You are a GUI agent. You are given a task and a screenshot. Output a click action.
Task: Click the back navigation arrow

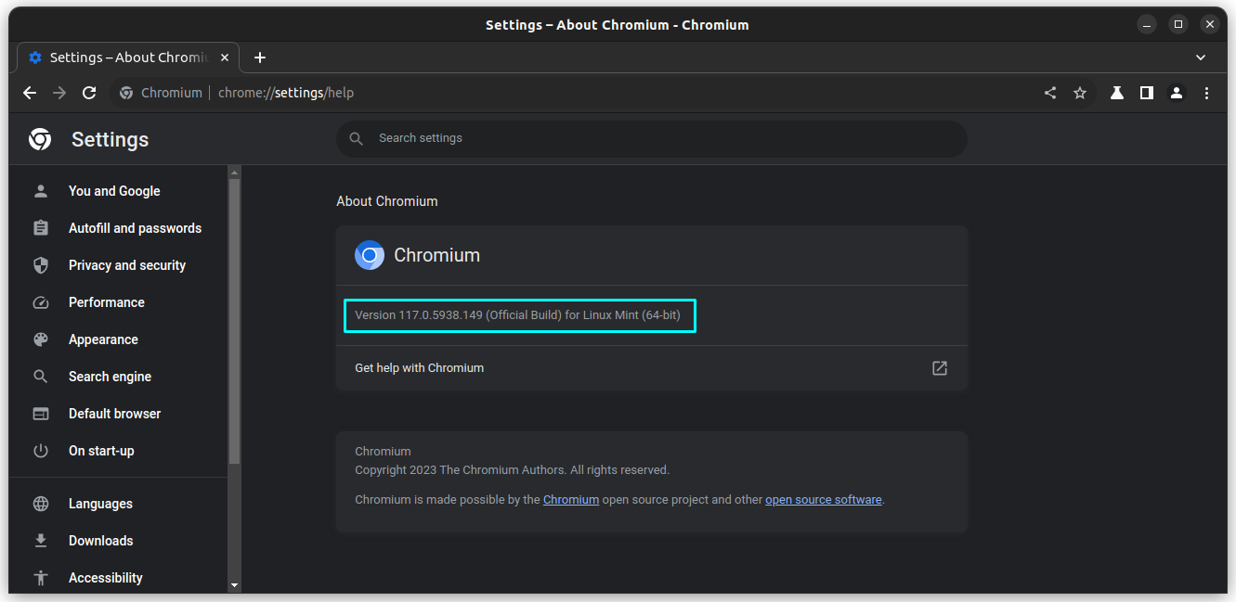pos(29,92)
